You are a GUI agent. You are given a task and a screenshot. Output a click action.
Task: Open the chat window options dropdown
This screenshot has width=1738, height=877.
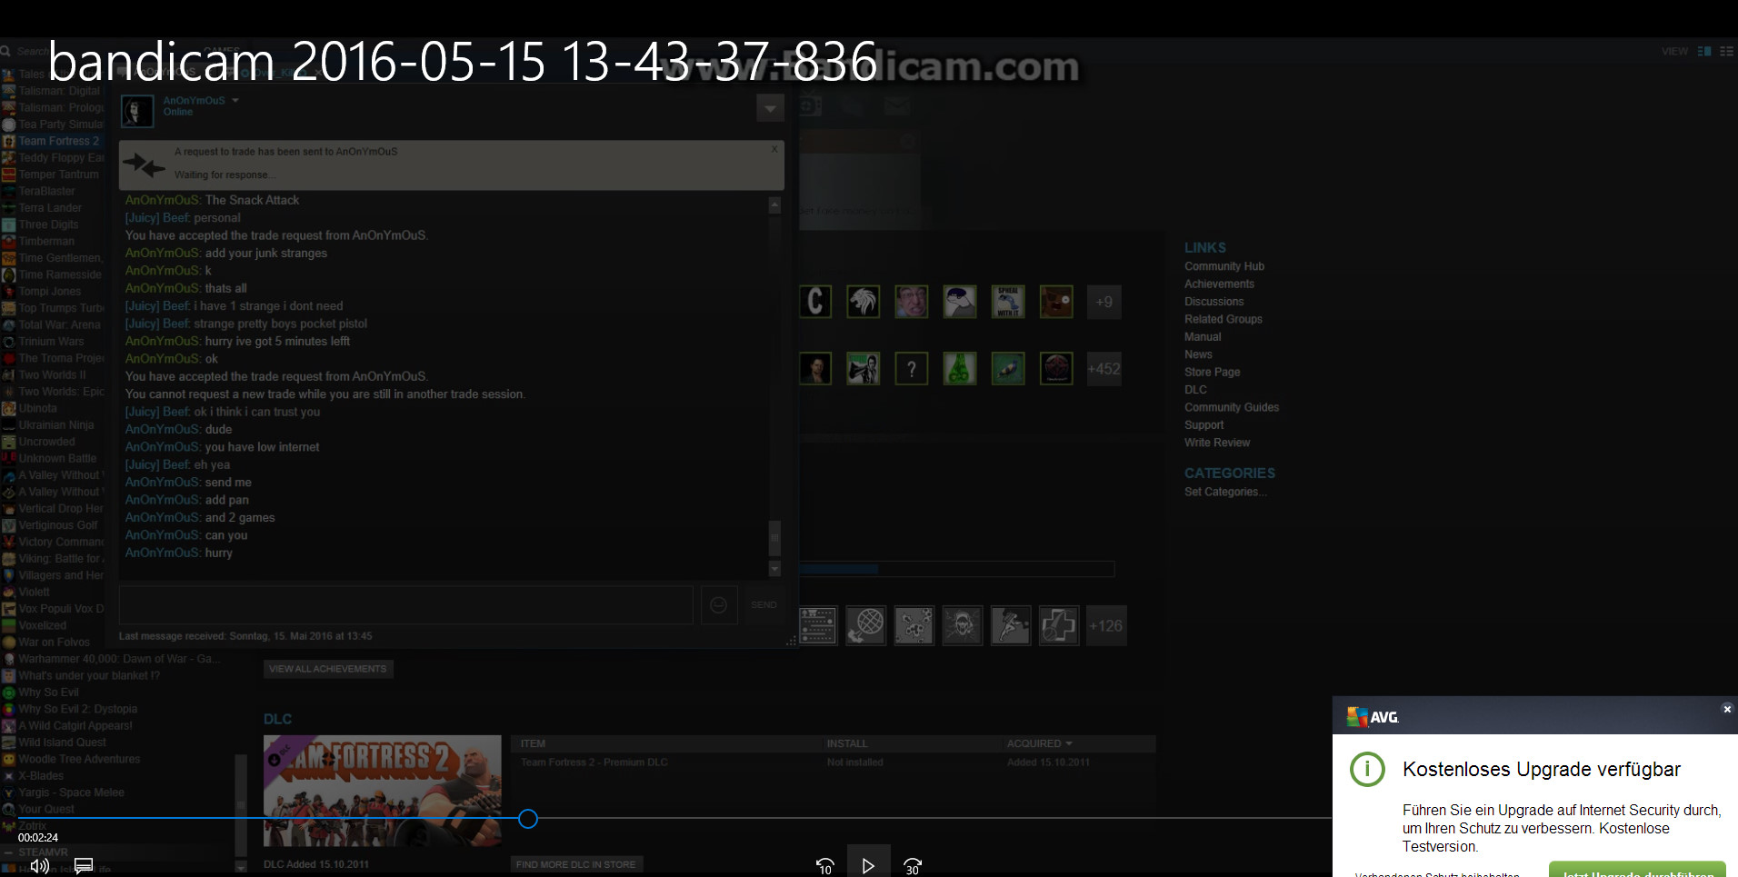770,108
